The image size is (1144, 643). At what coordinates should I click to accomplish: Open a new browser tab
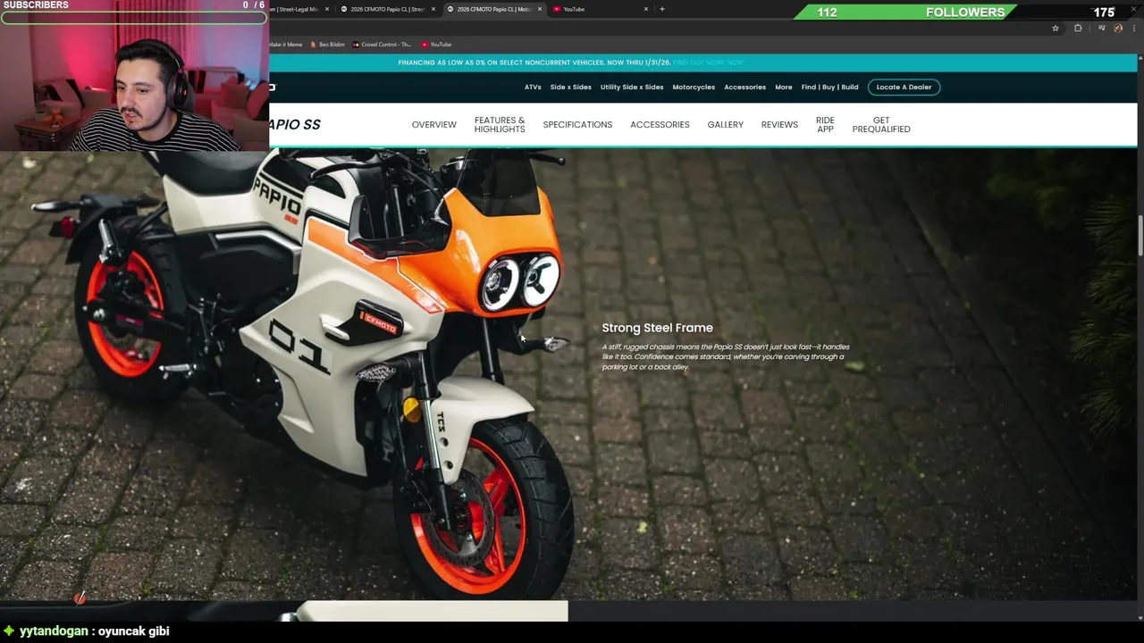click(661, 9)
